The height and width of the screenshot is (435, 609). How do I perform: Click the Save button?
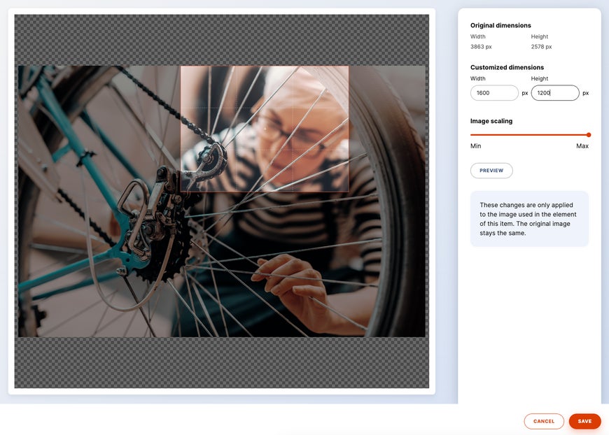(x=584, y=421)
